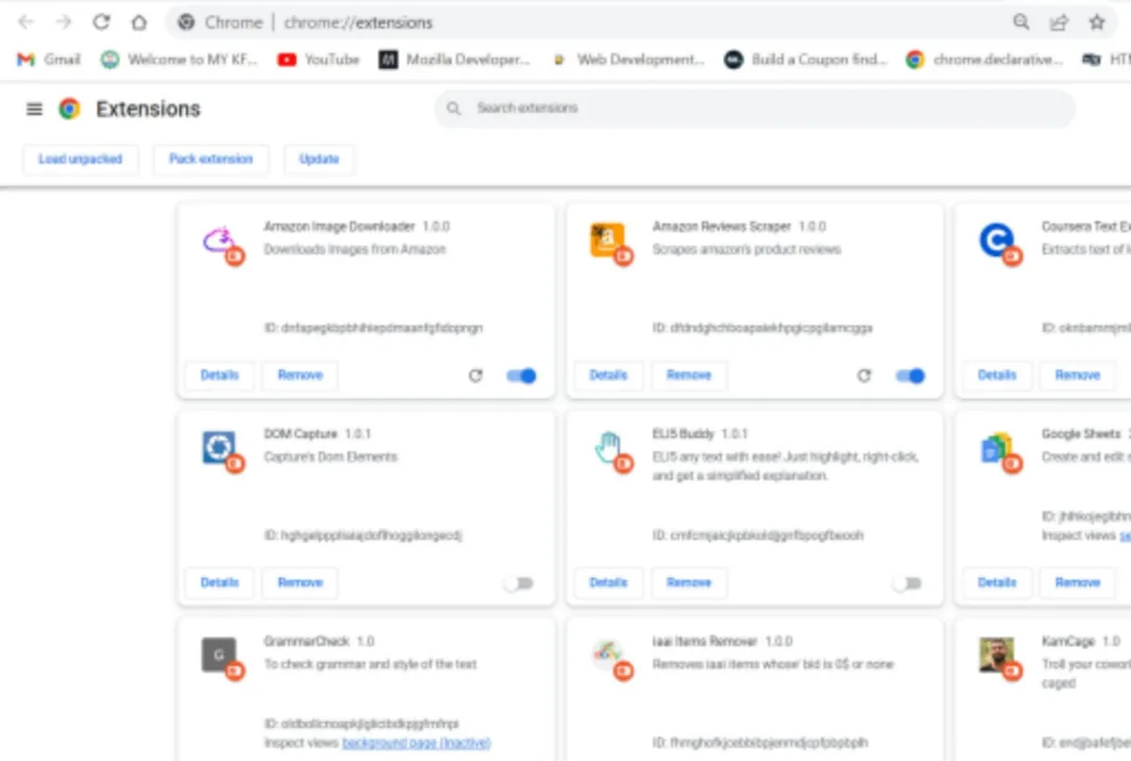Open the chrome.declarative bookmark
This screenshot has width=1131, height=761.
point(984,59)
